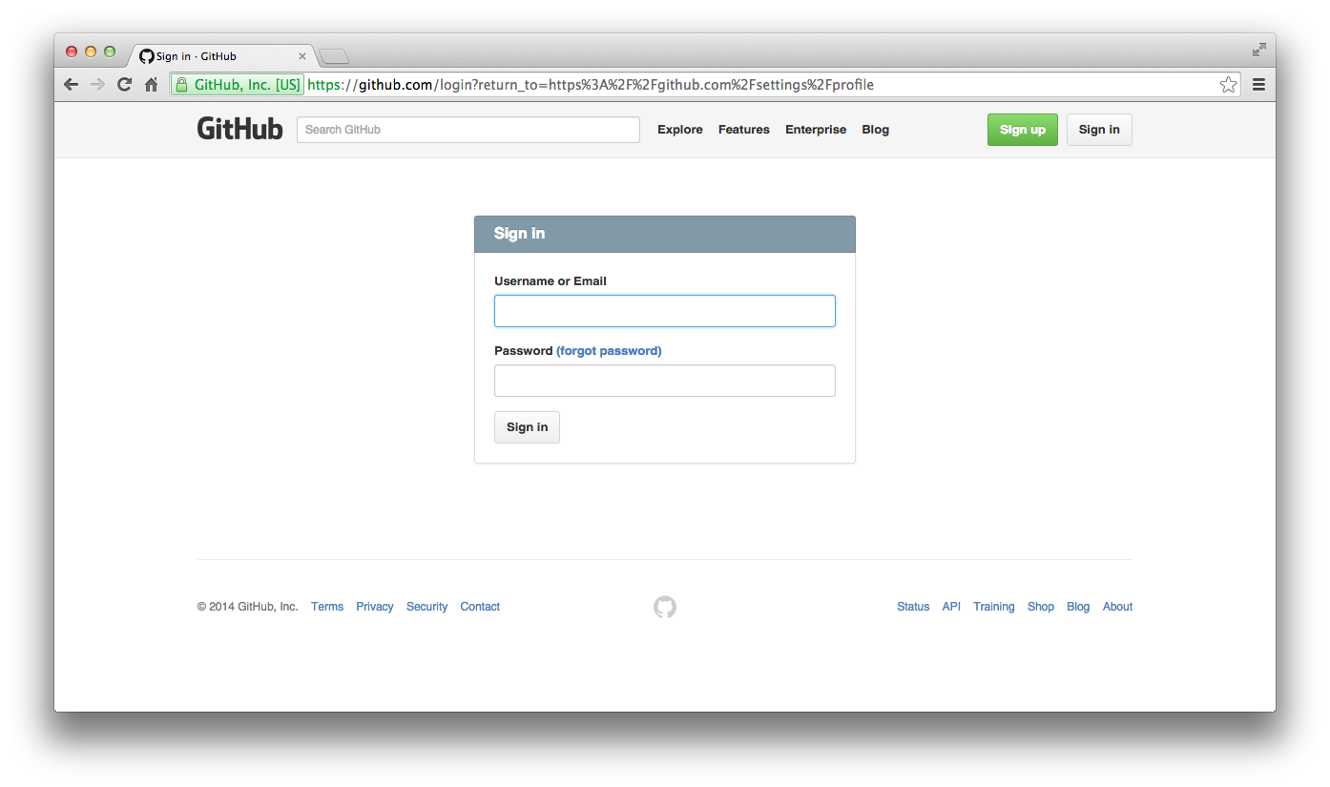1330x787 pixels.
Task: Open the Terms footer link
Action: (327, 607)
